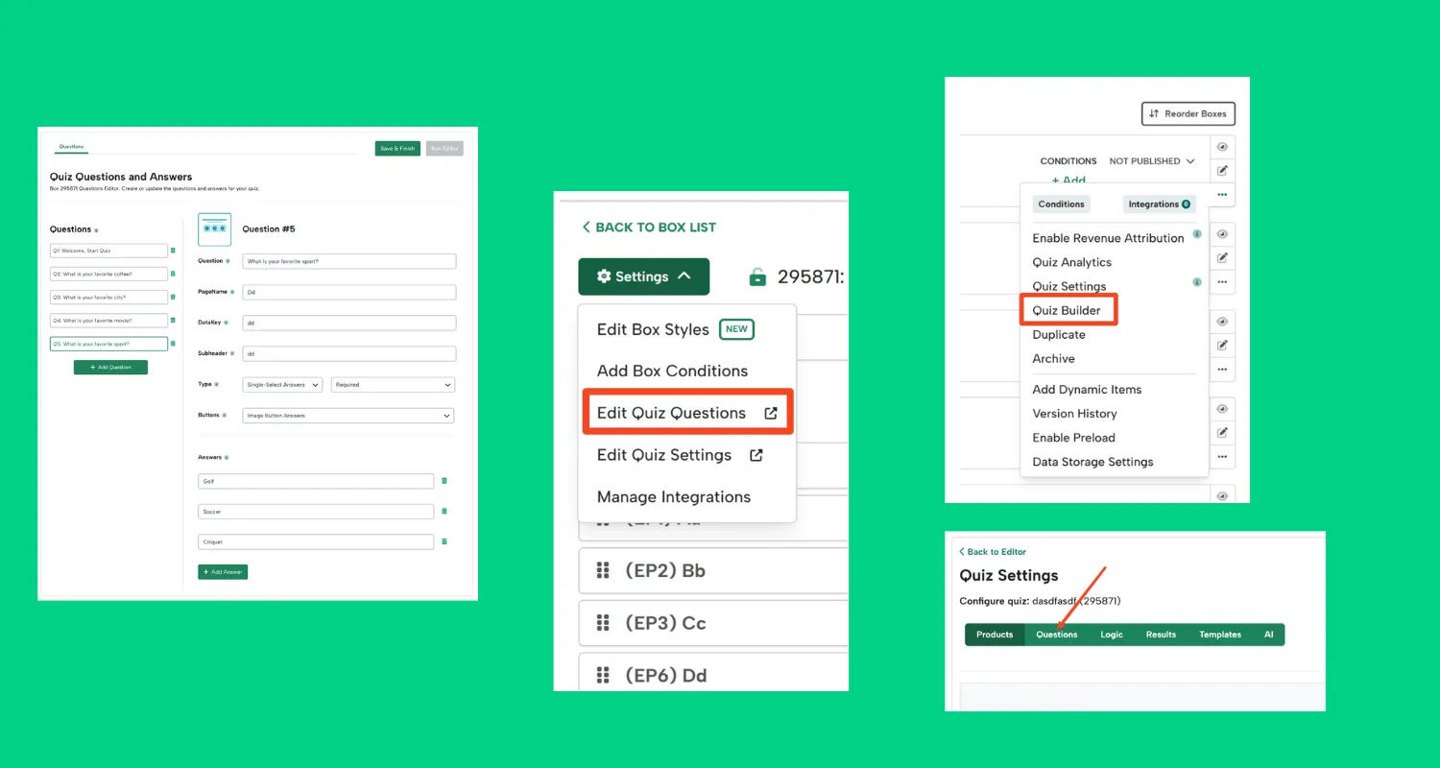Delete question Q5 about favorite sport
1440x768 pixels.
[x=173, y=343]
